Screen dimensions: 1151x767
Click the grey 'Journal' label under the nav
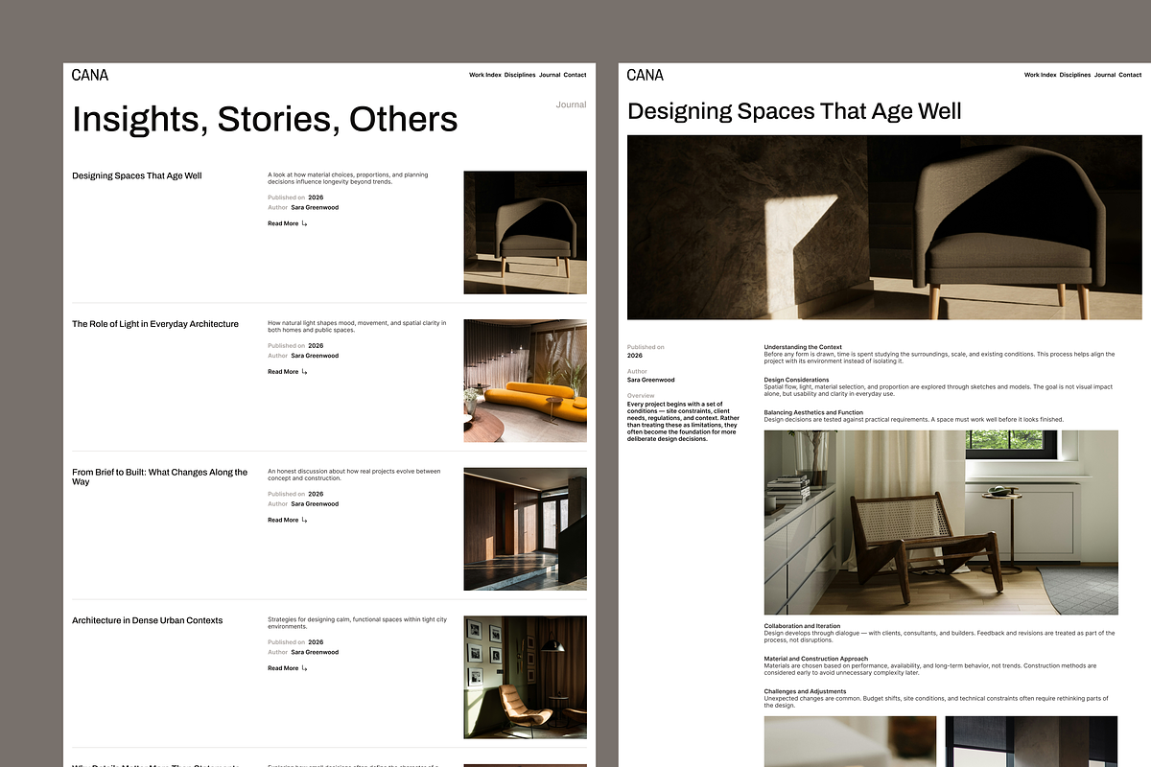pos(571,105)
